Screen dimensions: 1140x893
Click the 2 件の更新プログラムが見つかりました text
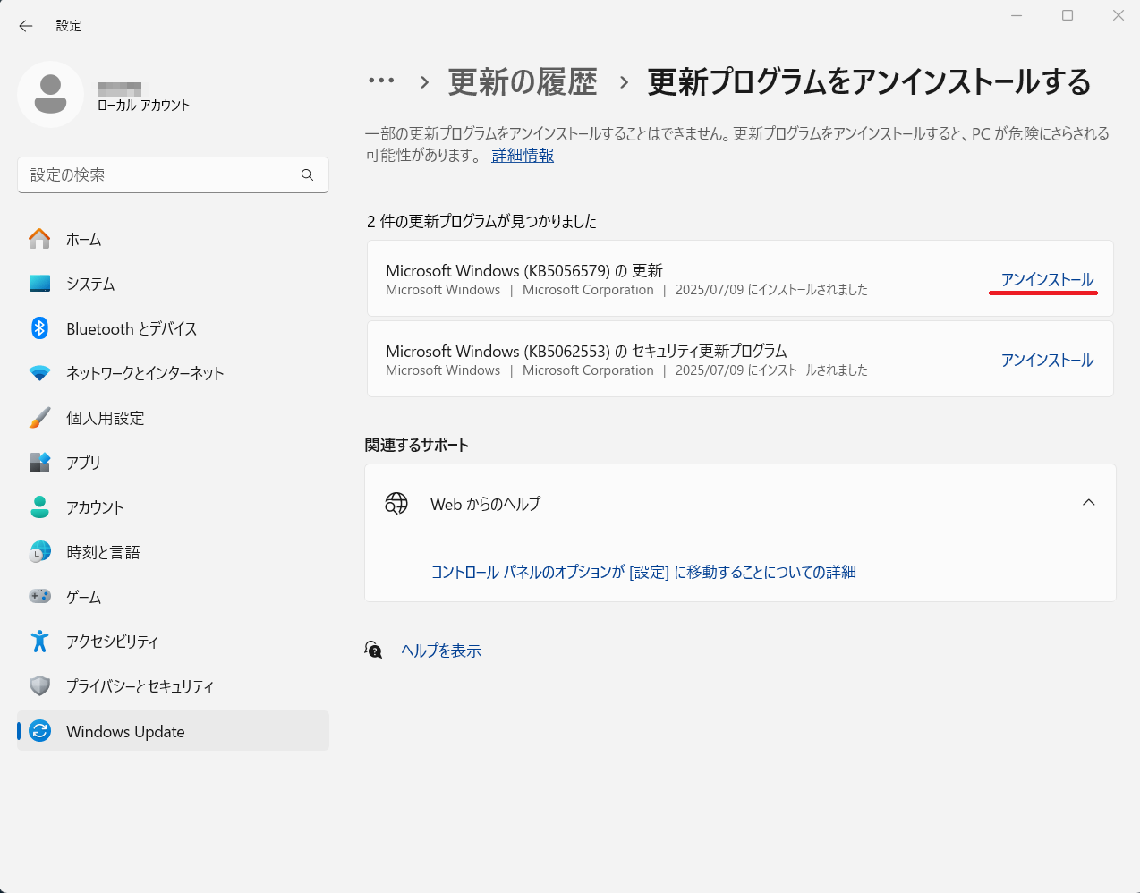click(481, 221)
